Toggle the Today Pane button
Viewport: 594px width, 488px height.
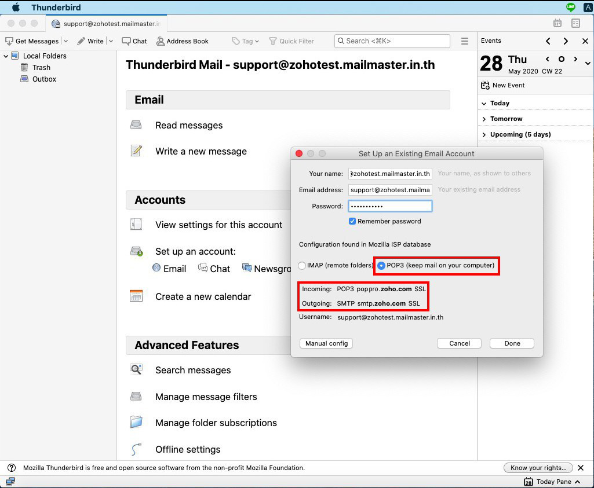tap(552, 482)
